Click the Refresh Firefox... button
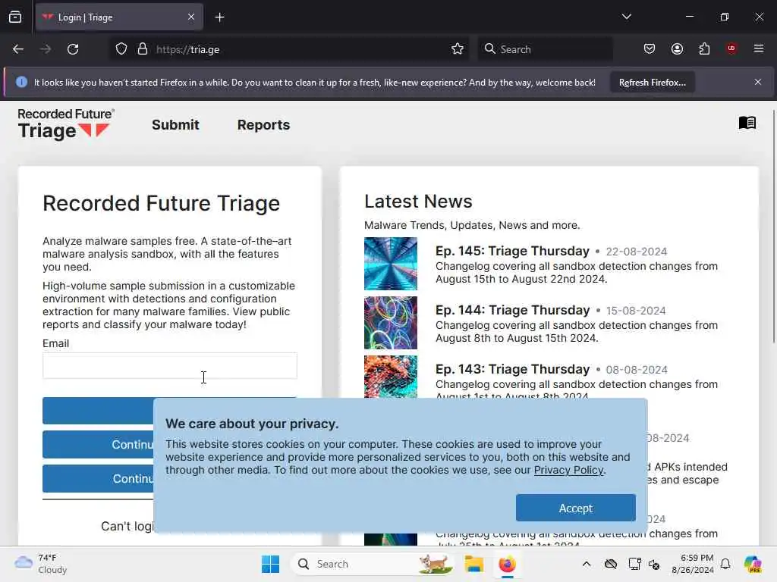 [x=652, y=82]
